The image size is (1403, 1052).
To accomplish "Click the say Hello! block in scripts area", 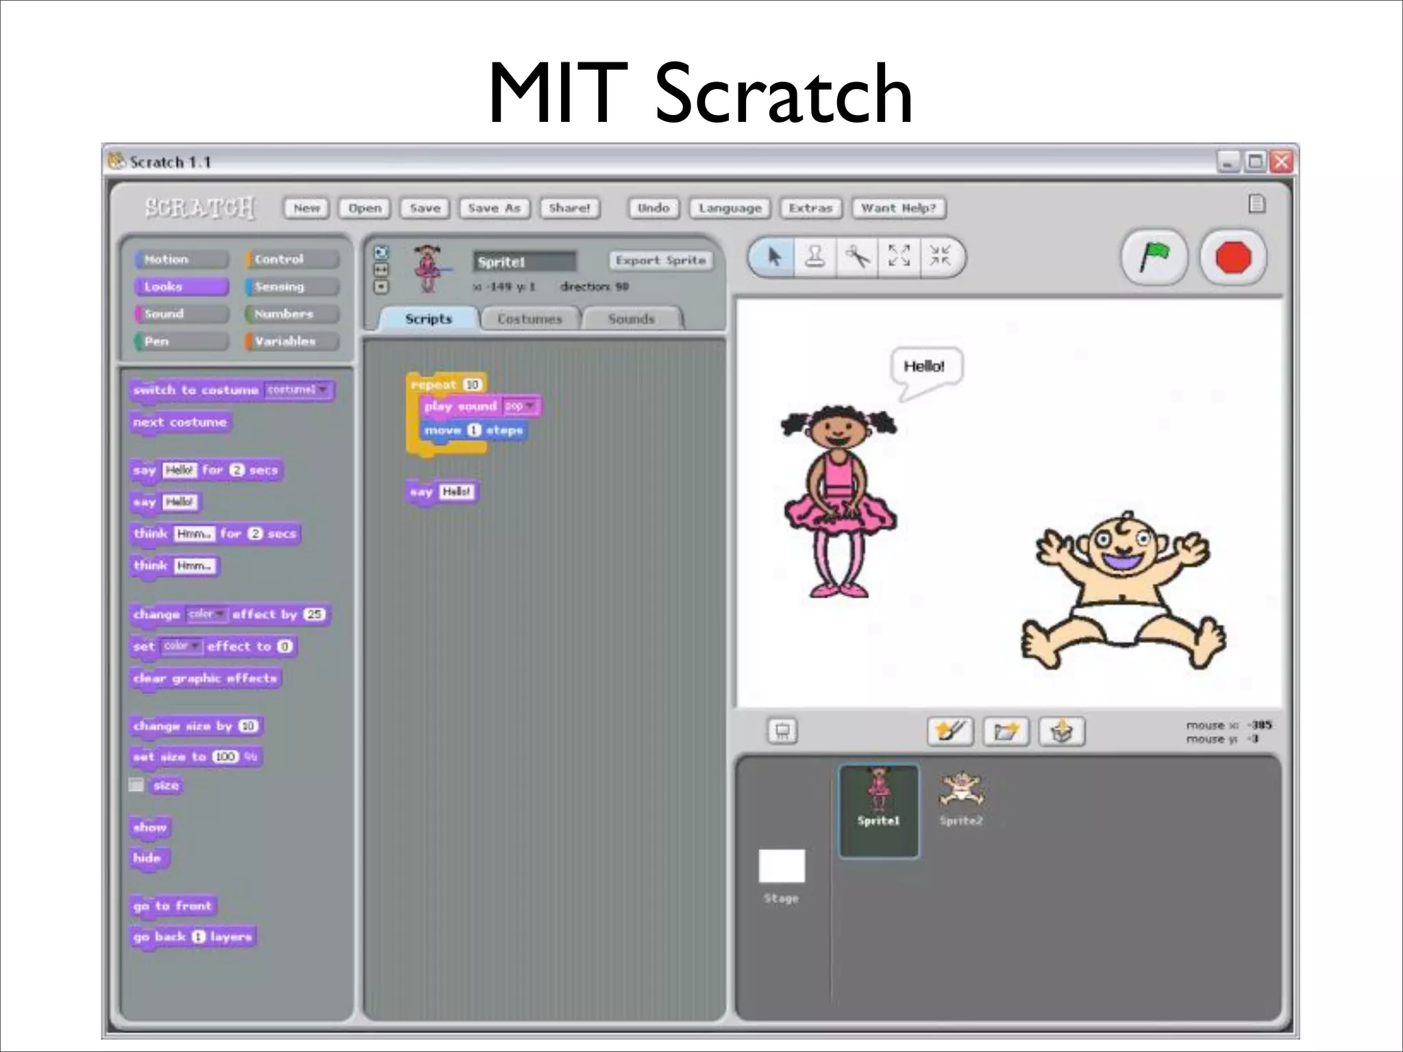I will [x=443, y=492].
